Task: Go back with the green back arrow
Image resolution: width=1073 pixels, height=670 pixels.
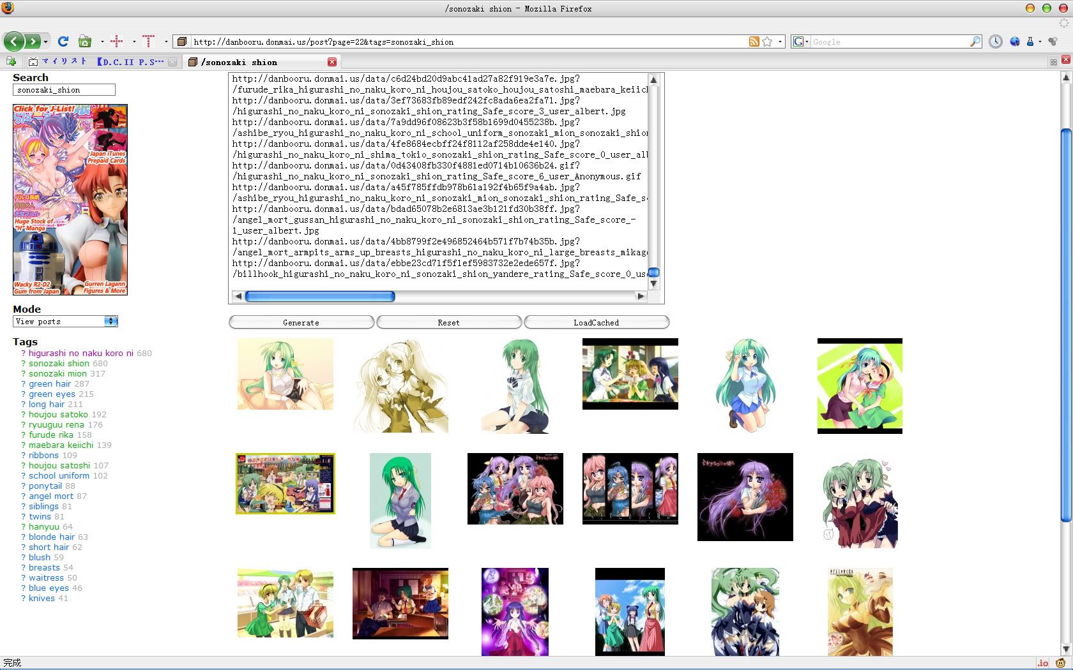Action: point(14,41)
